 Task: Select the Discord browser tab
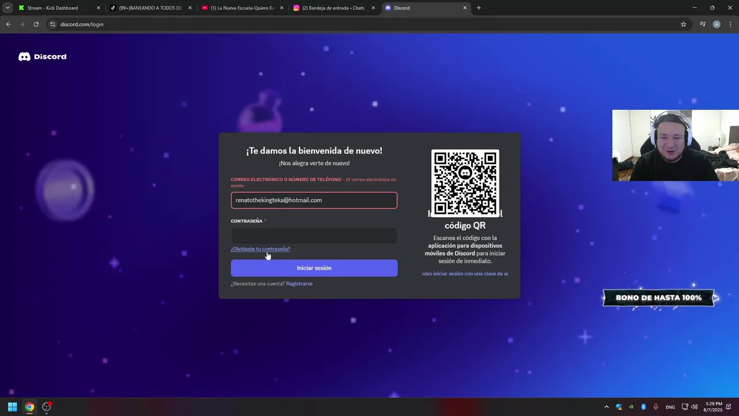pyautogui.click(x=426, y=8)
